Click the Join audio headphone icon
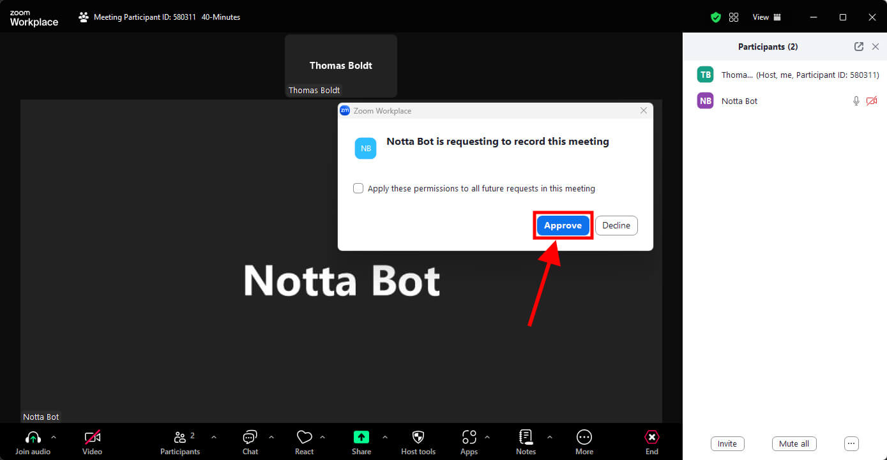The width and height of the screenshot is (887, 460). [x=33, y=438]
